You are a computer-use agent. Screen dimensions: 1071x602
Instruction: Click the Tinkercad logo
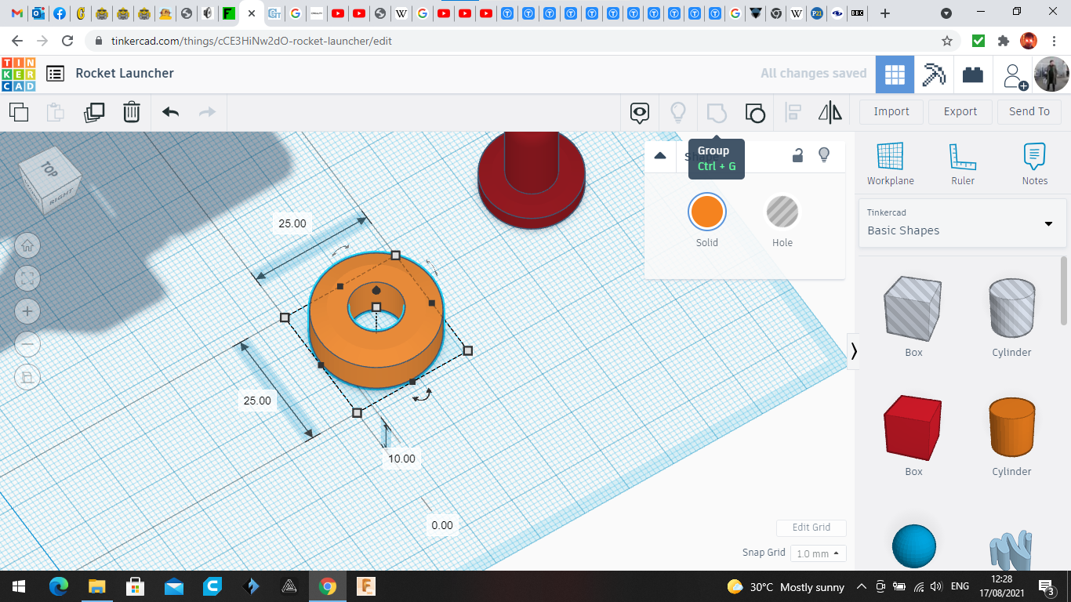pyautogui.click(x=19, y=74)
